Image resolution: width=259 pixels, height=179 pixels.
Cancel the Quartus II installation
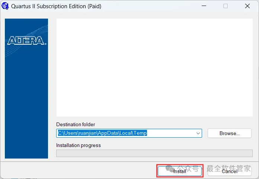pyautogui.click(x=230, y=171)
